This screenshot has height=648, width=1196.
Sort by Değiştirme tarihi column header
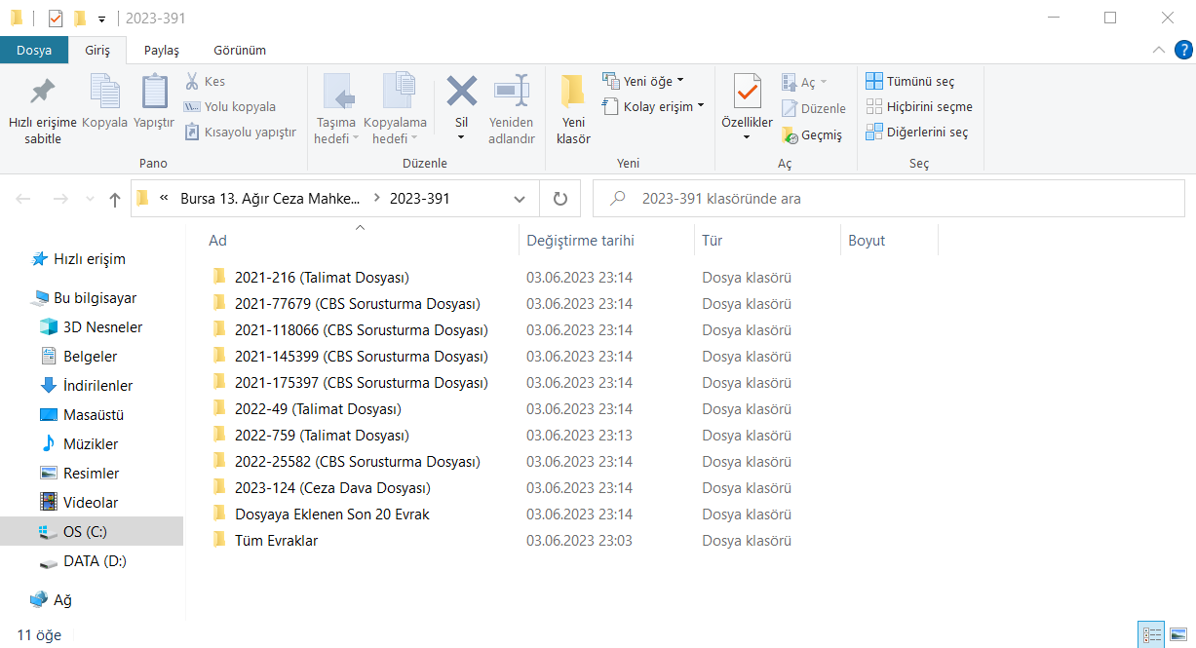point(580,240)
